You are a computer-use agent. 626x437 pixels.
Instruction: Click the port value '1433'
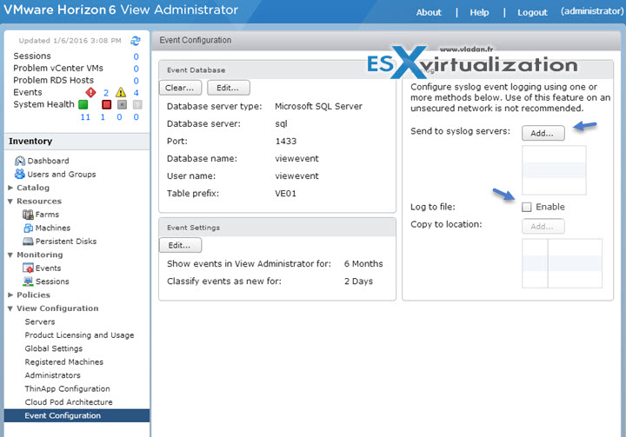click(x=286, y=142)
